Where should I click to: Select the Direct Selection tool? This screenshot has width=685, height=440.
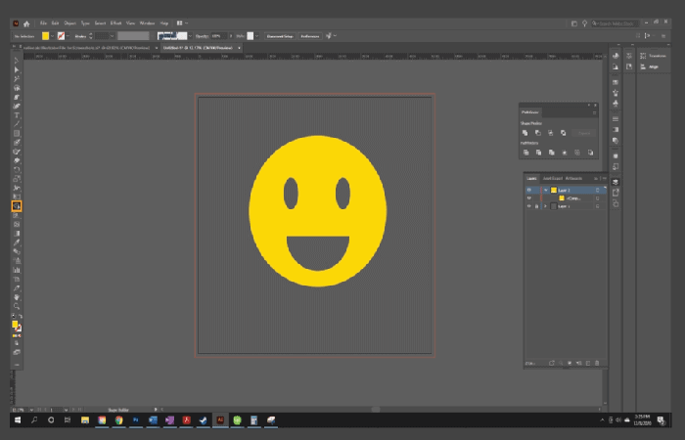(x=17, y=69)
